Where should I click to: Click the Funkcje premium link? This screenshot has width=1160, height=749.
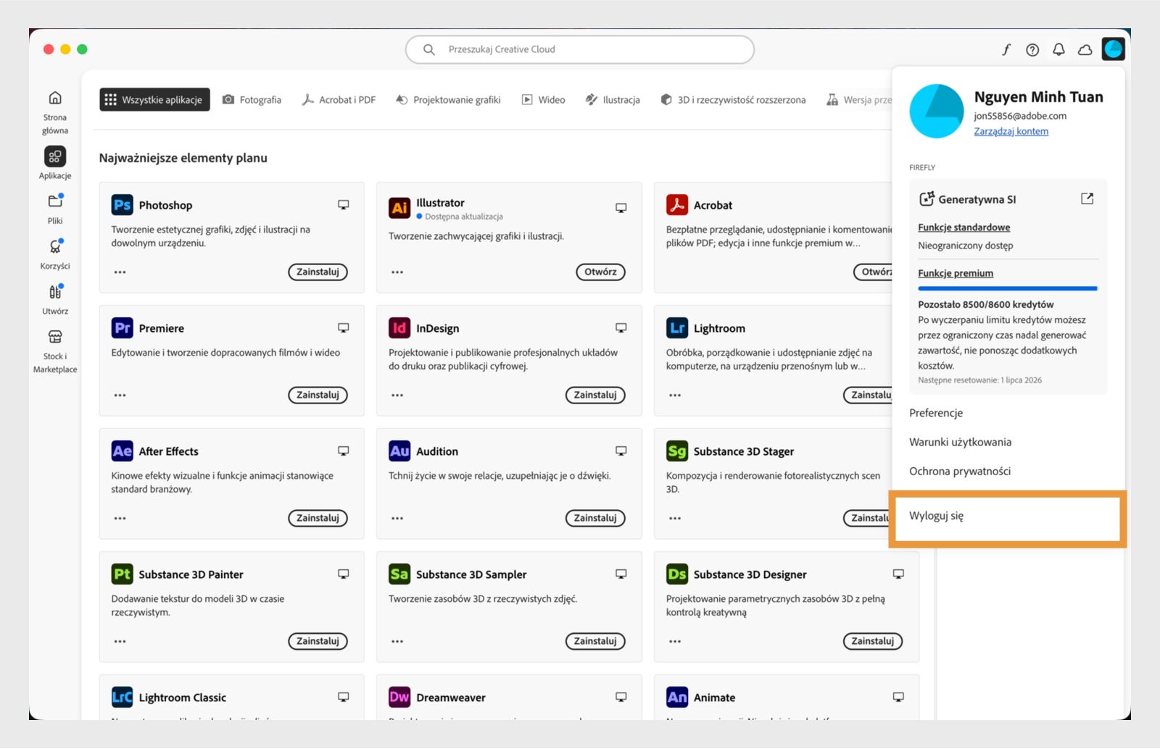point(956,273)
